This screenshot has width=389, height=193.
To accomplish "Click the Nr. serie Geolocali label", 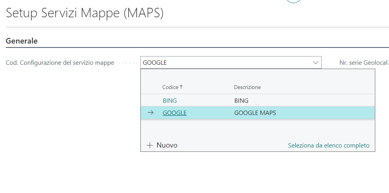I will [364, 63].
